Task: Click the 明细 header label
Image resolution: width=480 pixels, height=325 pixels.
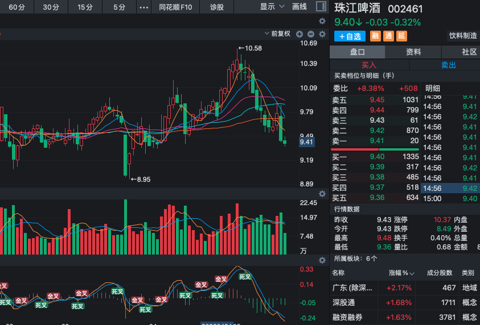Action: 433,89
